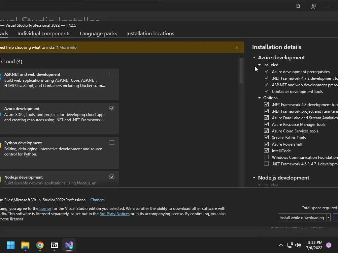338x253 pixels.
Task: Check Python development workload
Action: pos(112,142)
